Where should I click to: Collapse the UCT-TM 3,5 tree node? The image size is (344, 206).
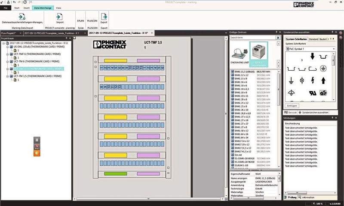click(x=7, y=76)
